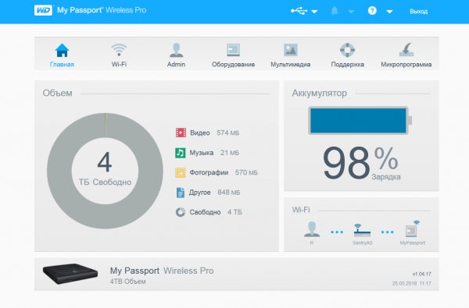Click the Свободно 4 ТБ value

click(234, 212)
